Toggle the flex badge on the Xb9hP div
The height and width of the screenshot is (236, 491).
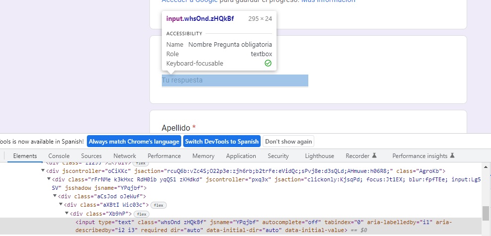tap(142, 214)
